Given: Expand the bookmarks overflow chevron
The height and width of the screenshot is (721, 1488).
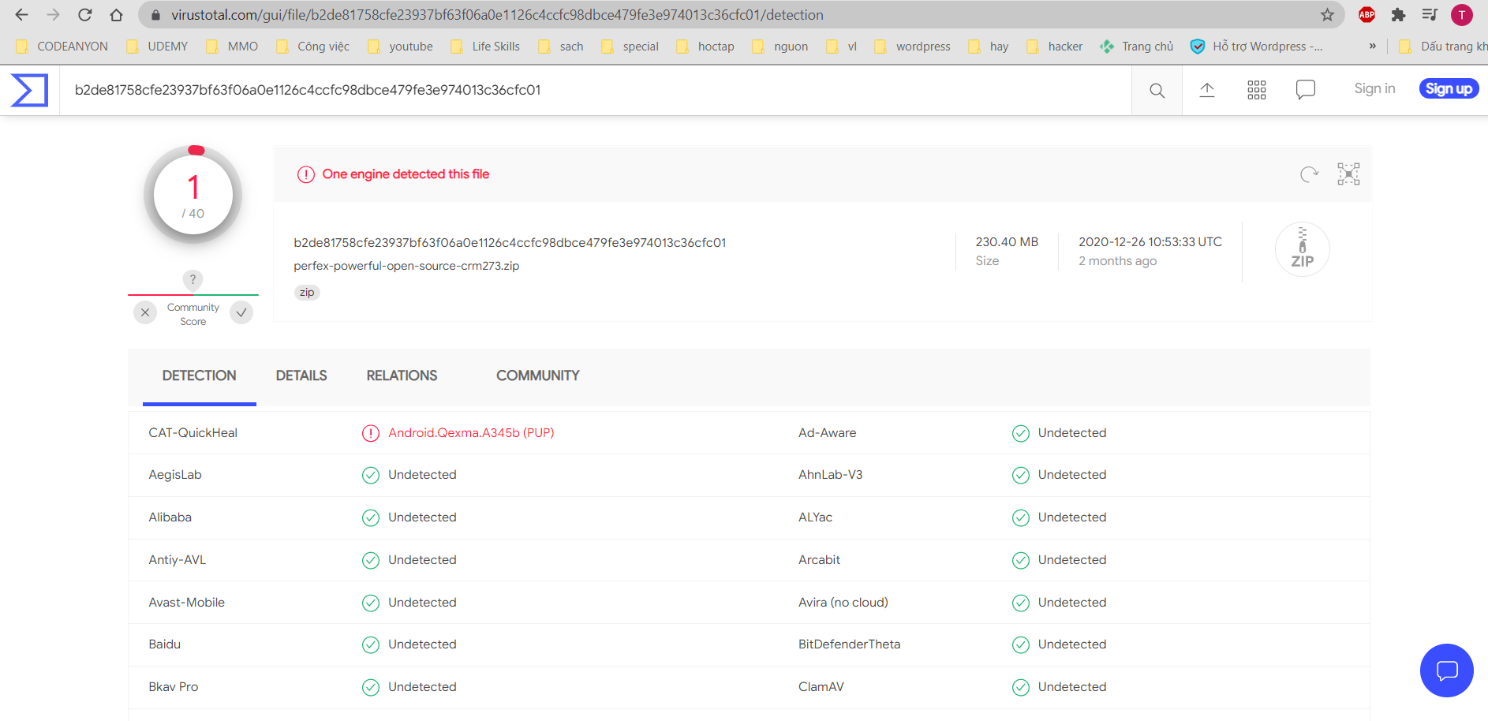Looking at the screenshot, I should coord(1372,46).
